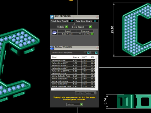Click the Round shape cell
Image resolution: width=151 pixels, height=113 pixels.
click(x=67, y=31)
